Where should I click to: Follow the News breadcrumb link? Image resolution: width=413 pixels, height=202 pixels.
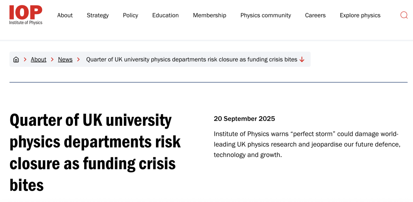tap(65, 60)
